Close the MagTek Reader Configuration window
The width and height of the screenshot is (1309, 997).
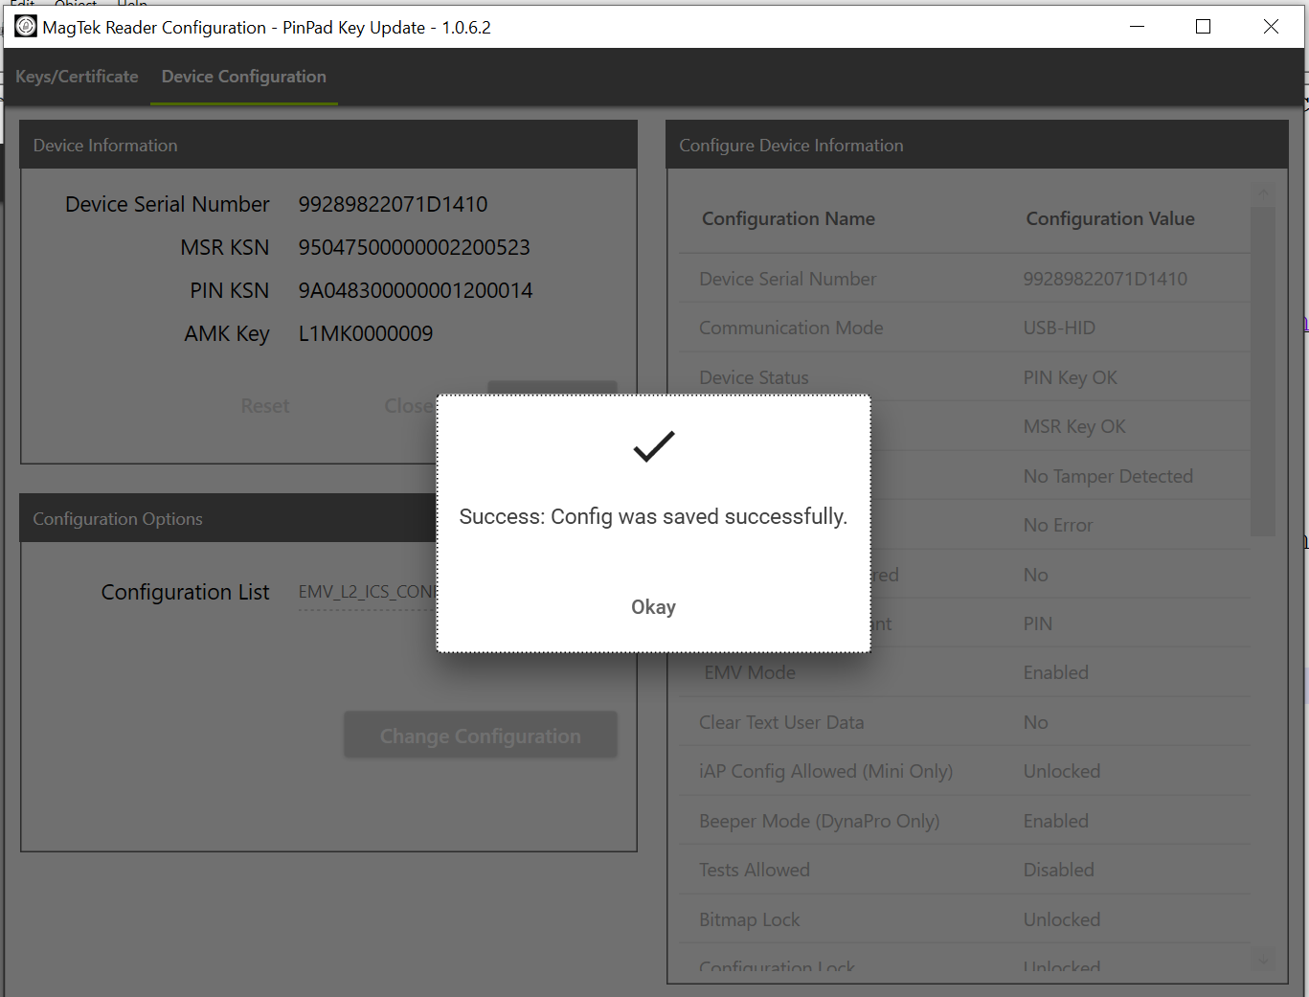pyautogui.click(x=1271, y=27)
